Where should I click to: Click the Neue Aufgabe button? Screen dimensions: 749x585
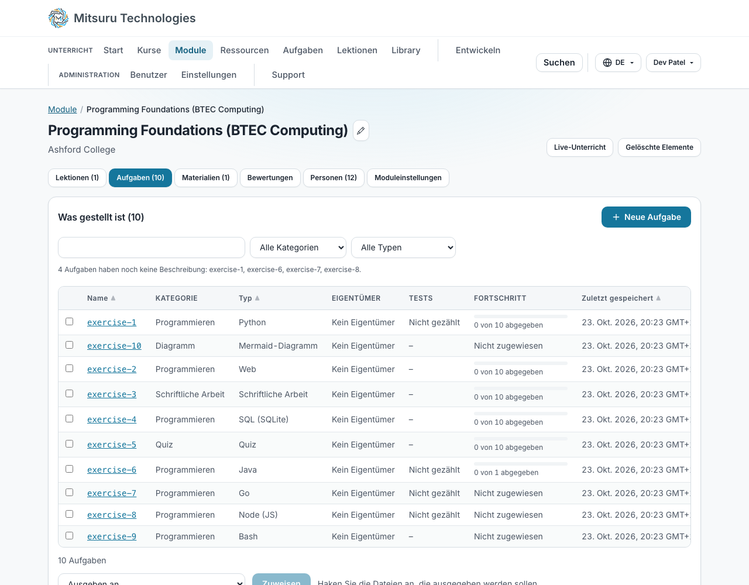pos(646,217)
